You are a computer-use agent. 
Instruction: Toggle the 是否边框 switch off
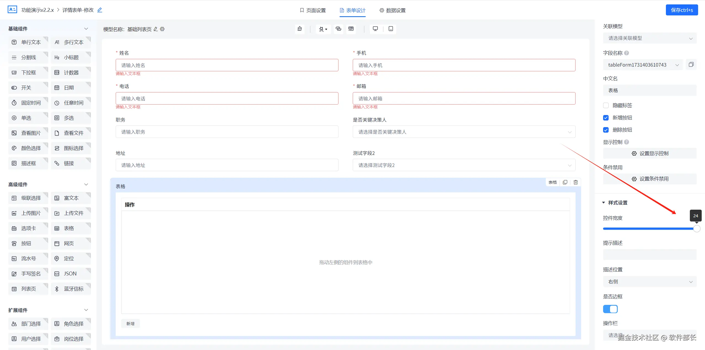click(x=610, y=309)
